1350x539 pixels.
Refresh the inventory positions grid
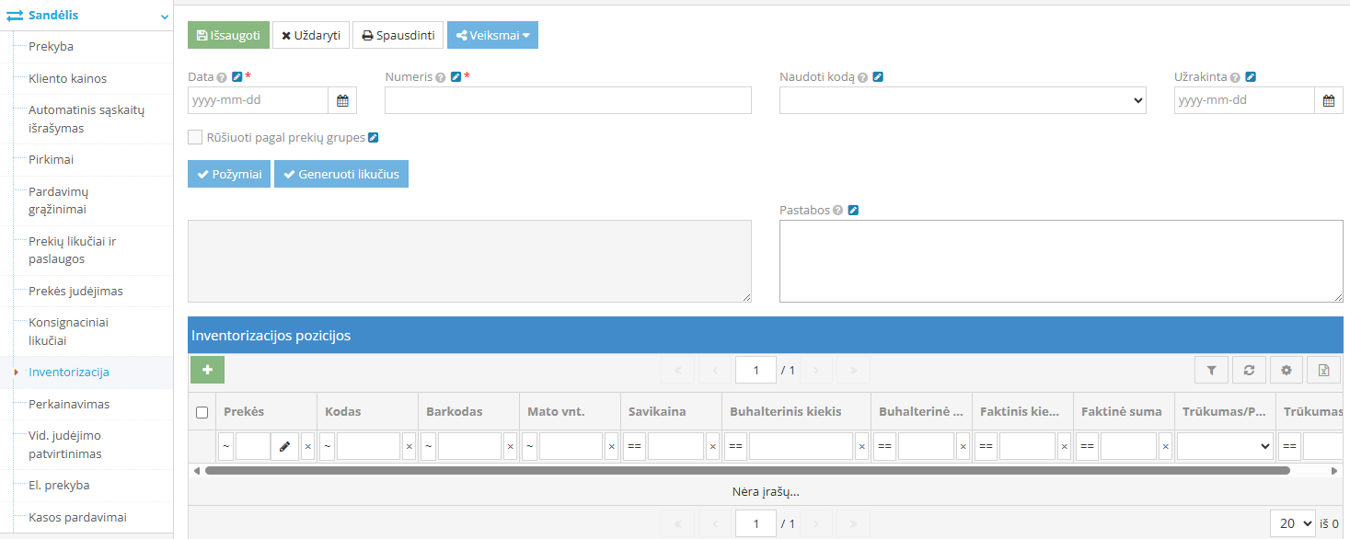(1249, 370)
